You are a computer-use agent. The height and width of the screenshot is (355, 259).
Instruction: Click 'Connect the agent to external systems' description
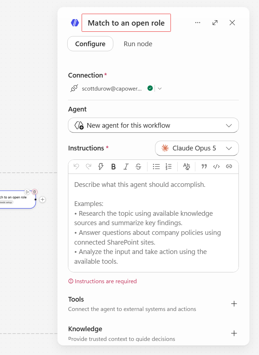click(x=132, y=309)
